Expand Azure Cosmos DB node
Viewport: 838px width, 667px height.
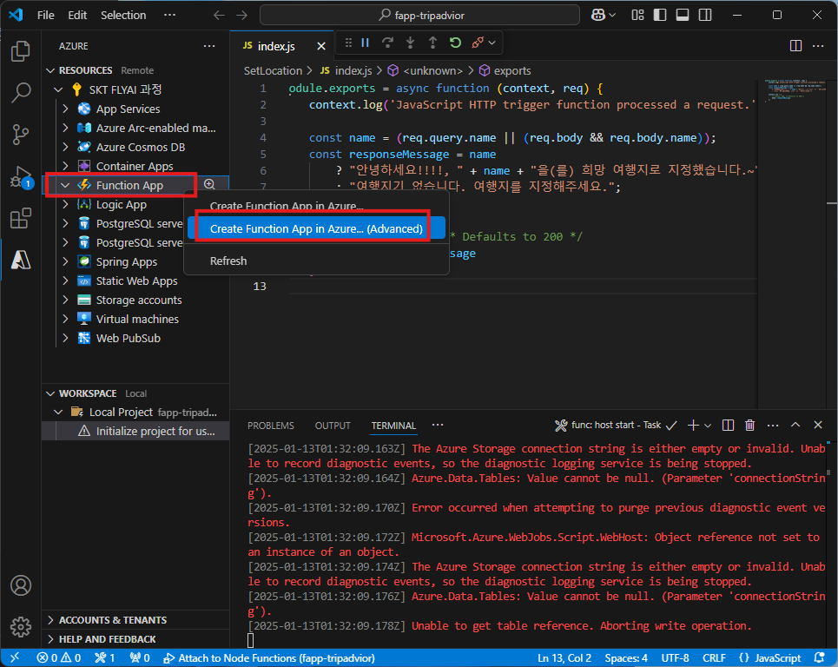tap(65, 147)
